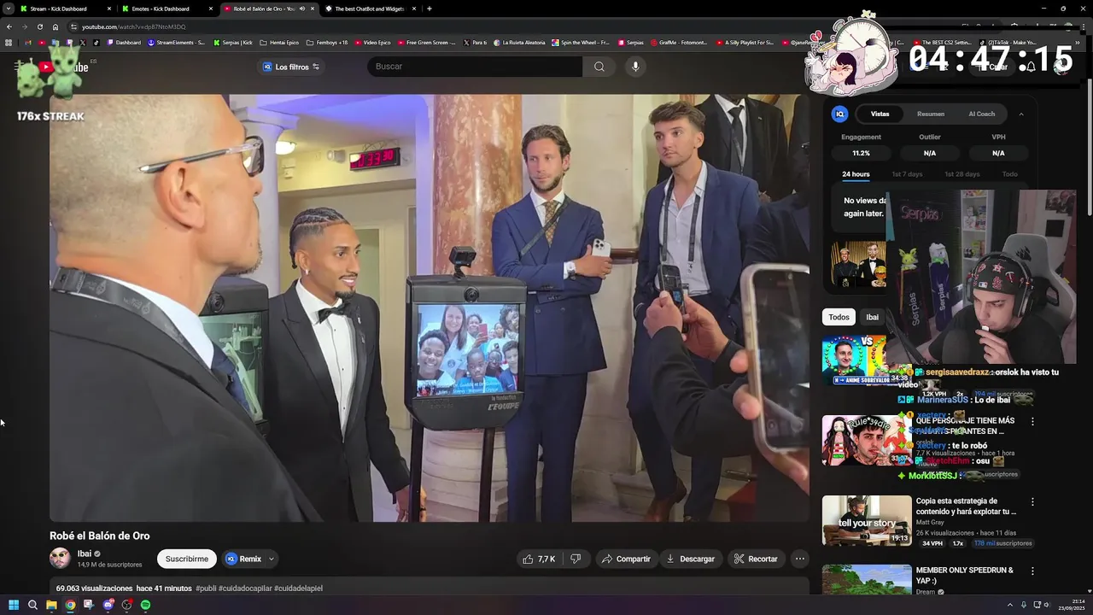Open the Dashboard bookmark

(124, 42)
